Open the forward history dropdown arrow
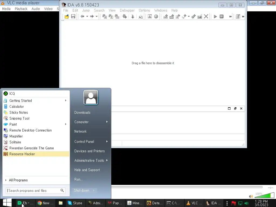 [96, 16]
